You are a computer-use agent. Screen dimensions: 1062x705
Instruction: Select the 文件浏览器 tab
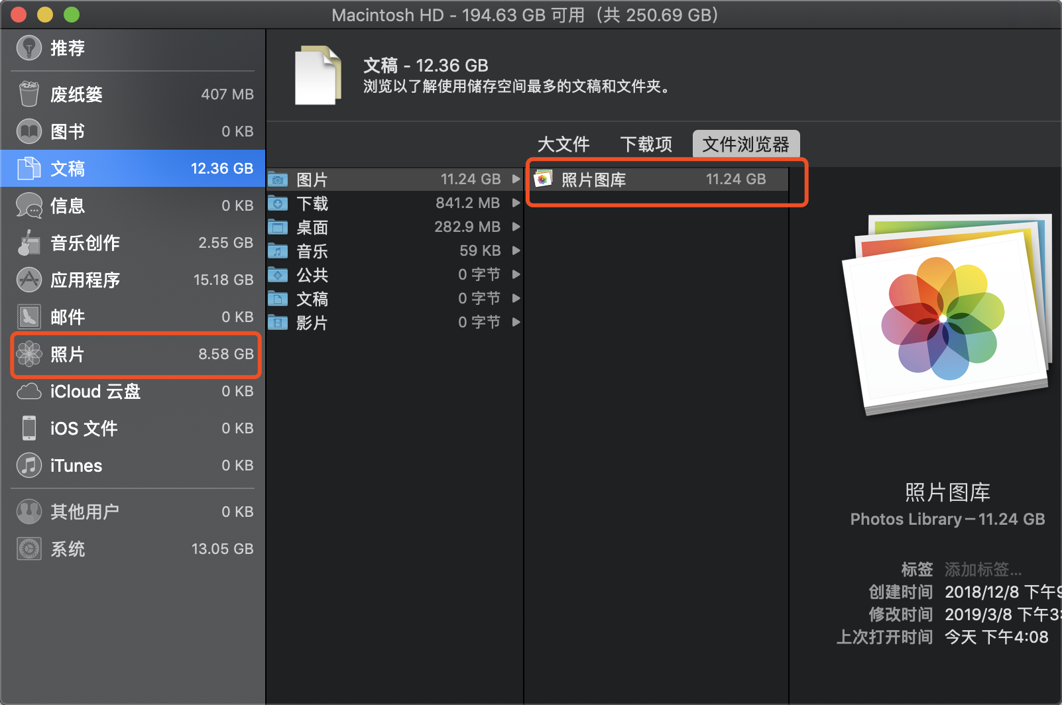pos(746,144)
